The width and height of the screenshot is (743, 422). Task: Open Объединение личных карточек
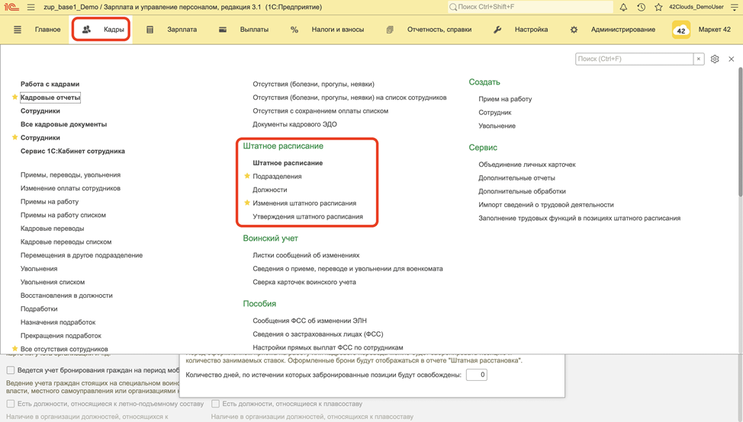click(x=527, y=165)
